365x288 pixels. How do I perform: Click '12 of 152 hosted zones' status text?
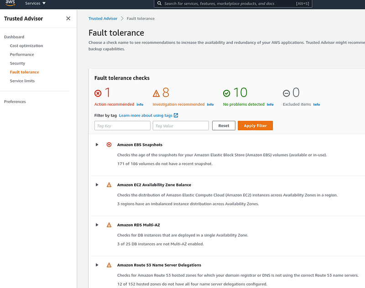pos(192,284)
